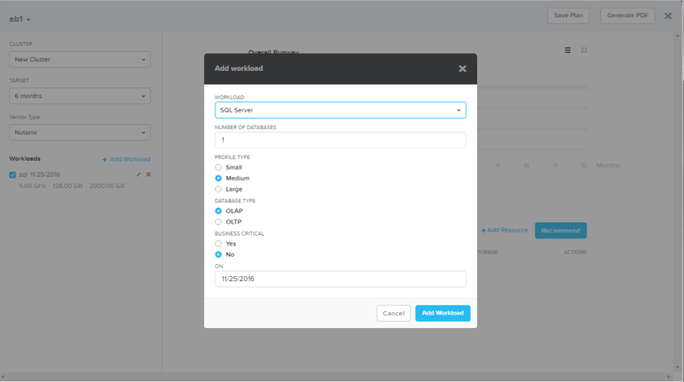Click the plus Add Resource link
The height and width of the screenshot is (382, 684).
point(504,230)
